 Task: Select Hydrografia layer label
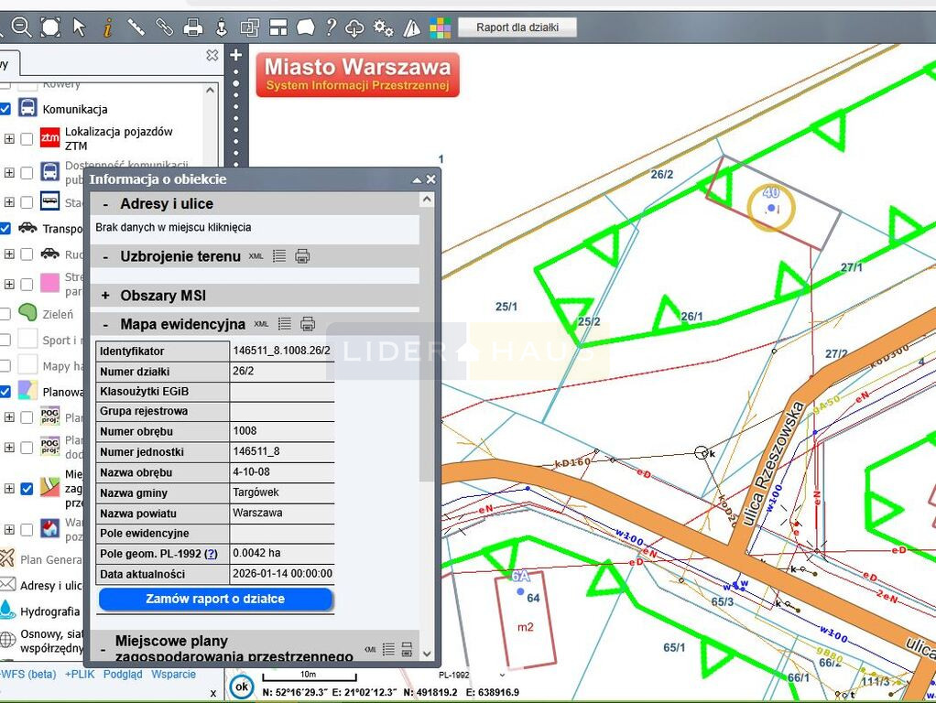point(50,611)
